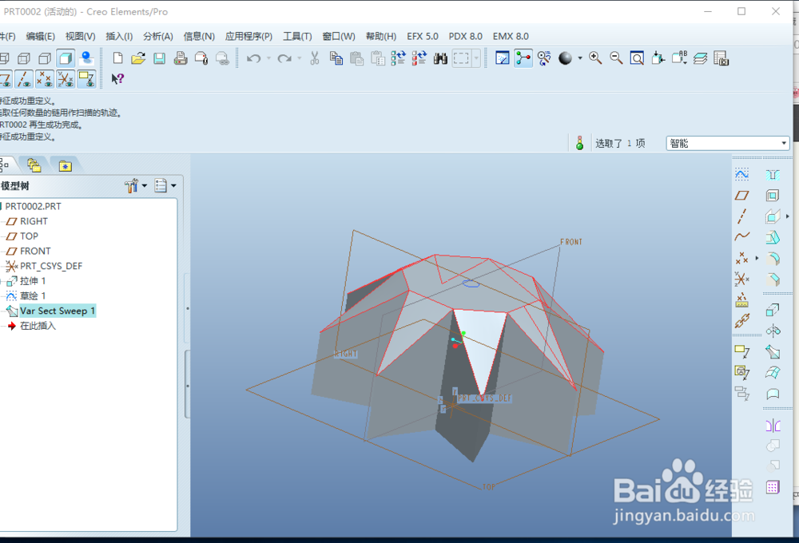Copy with the copy documents icon

click(336, 58)
